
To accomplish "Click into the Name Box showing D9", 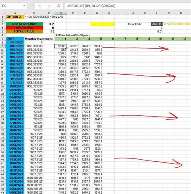I will [x=11, y=6].
